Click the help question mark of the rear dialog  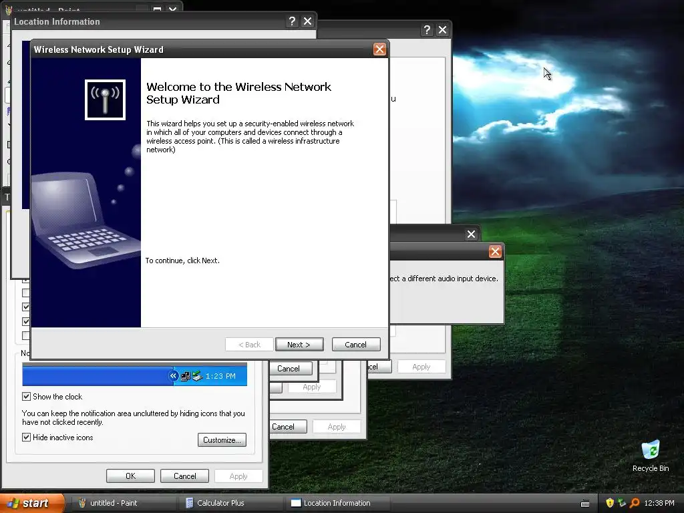point(427,29)
